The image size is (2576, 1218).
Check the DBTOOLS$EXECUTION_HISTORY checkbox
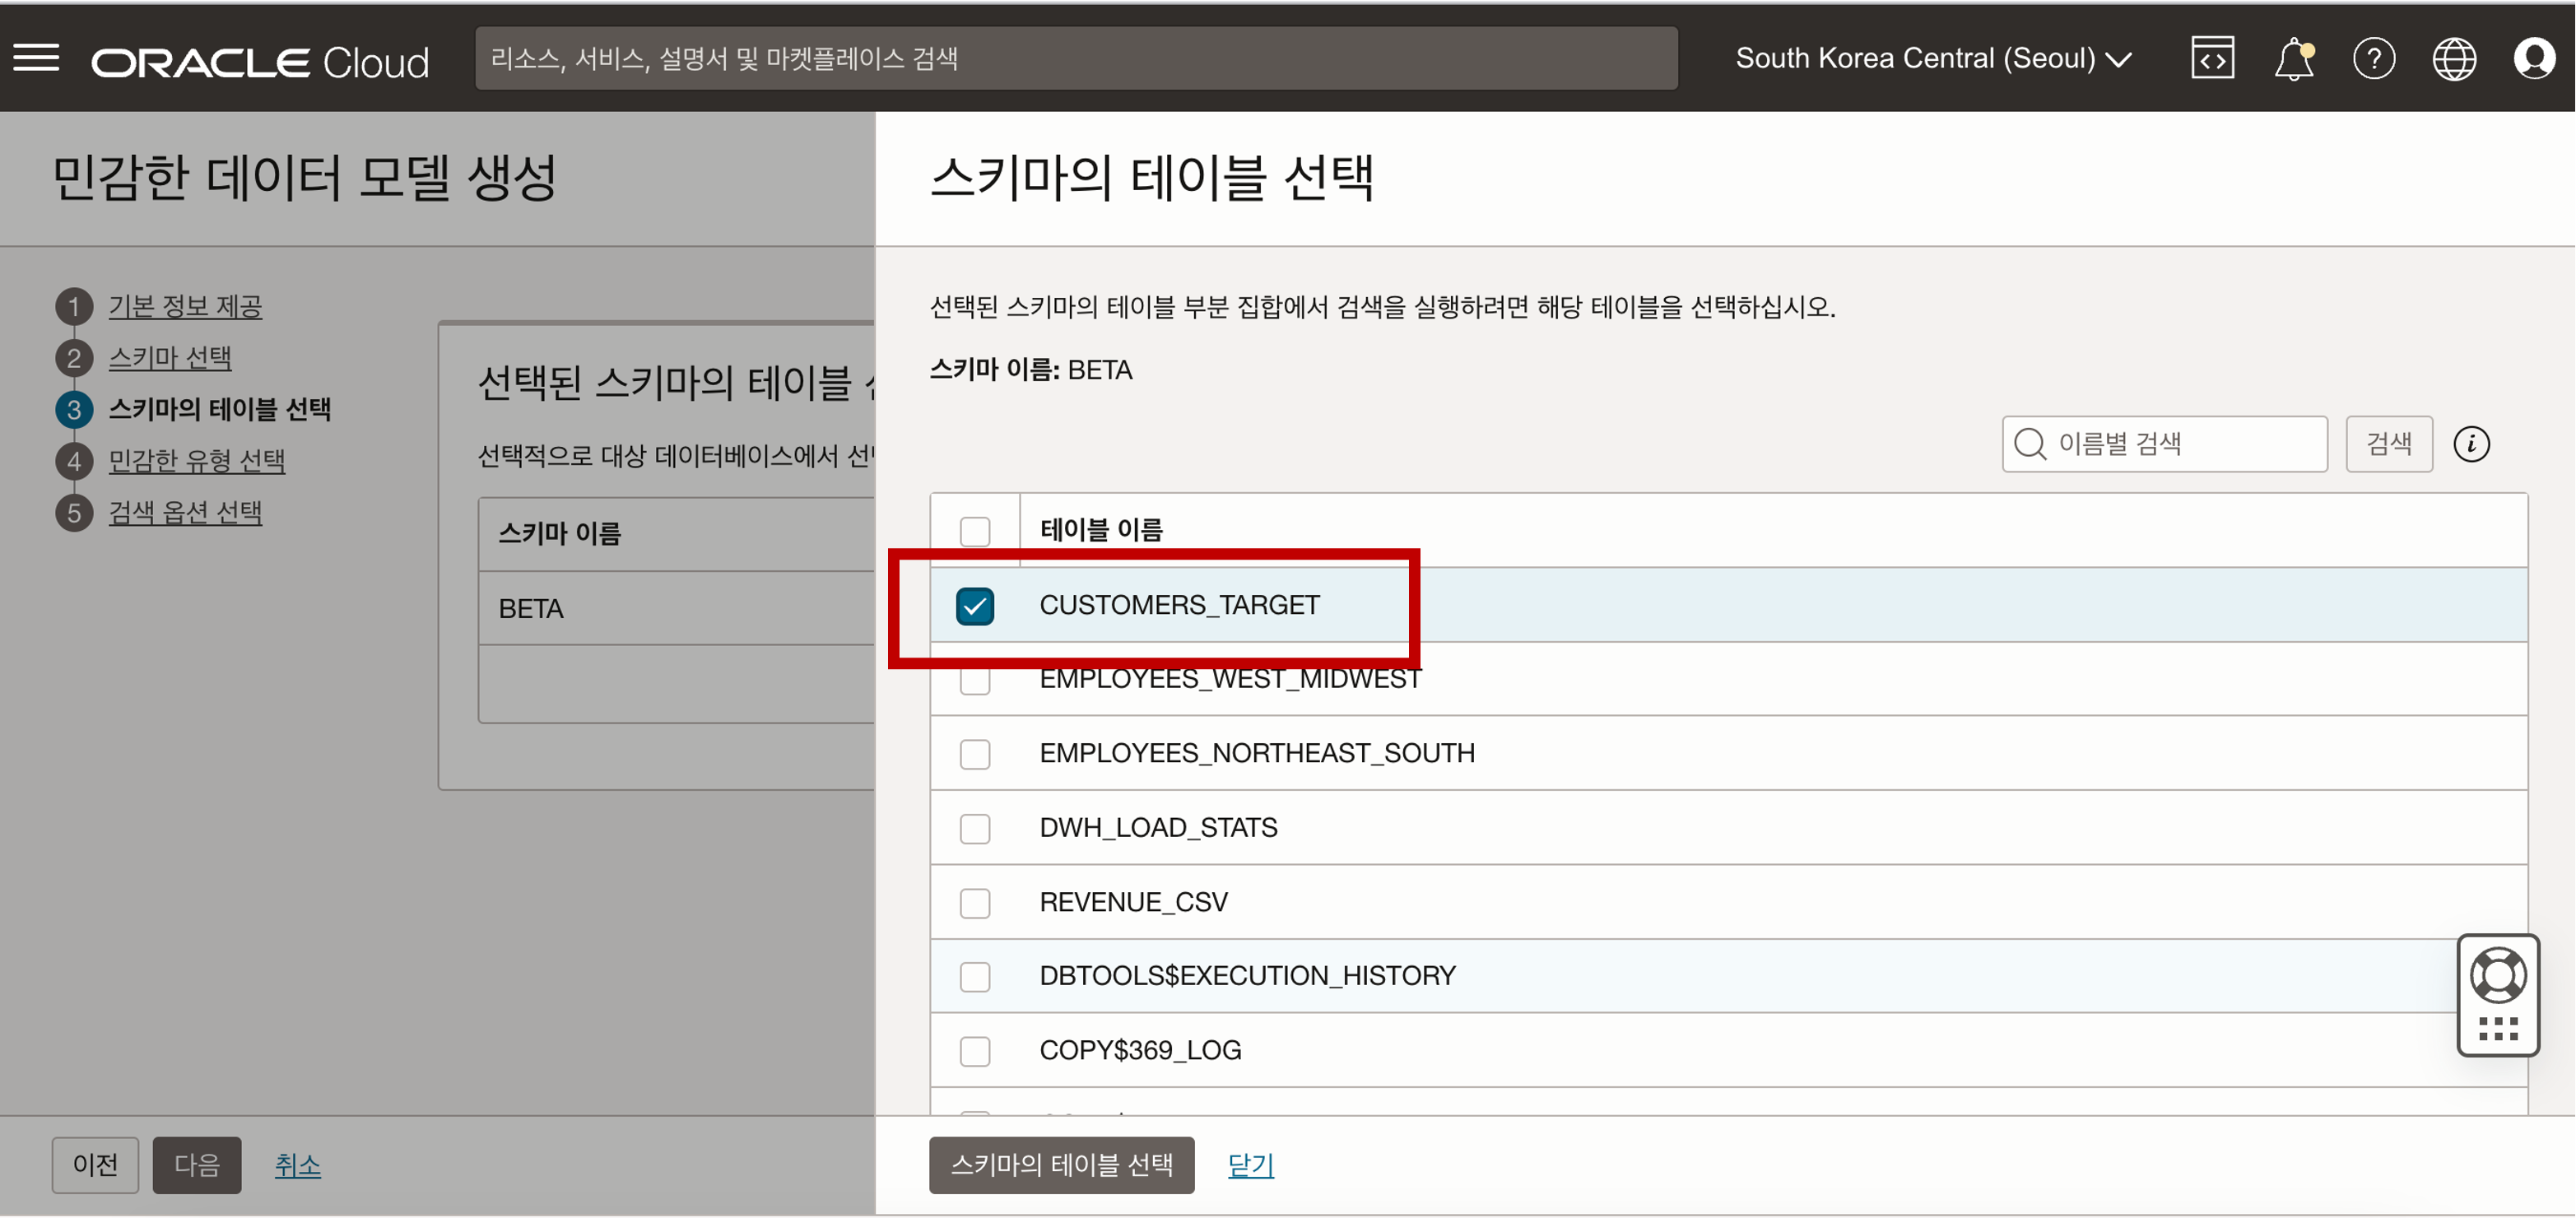(975, 977)
